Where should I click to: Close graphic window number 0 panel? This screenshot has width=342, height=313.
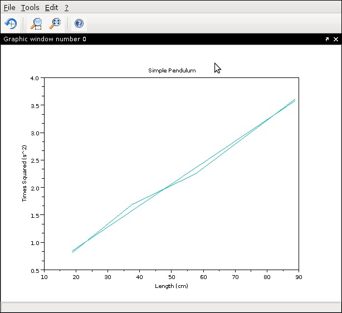(x=336, y=40)
